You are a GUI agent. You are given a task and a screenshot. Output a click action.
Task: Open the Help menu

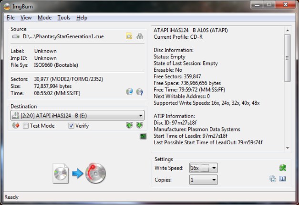click(x=82, y=18)
